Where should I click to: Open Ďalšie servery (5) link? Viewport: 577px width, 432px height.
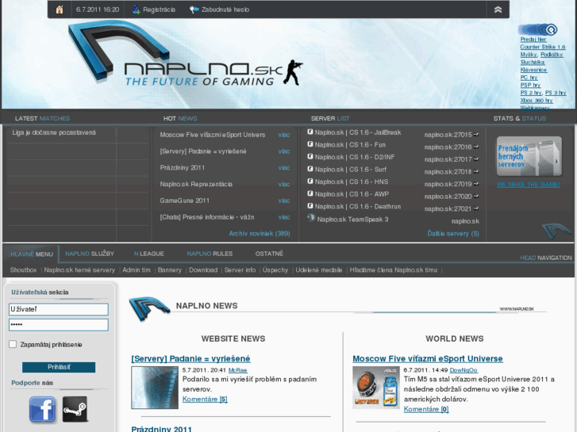[x=453, y=234]
